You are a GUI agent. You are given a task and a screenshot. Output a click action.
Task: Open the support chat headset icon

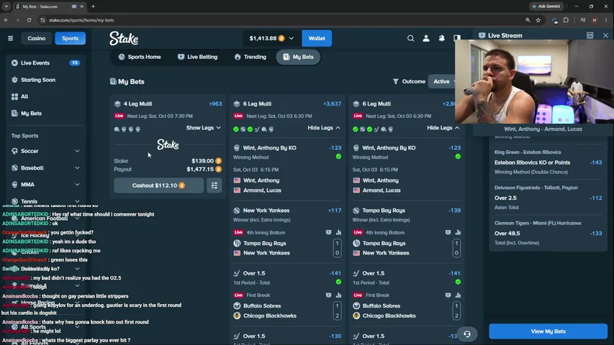[467, 334]
